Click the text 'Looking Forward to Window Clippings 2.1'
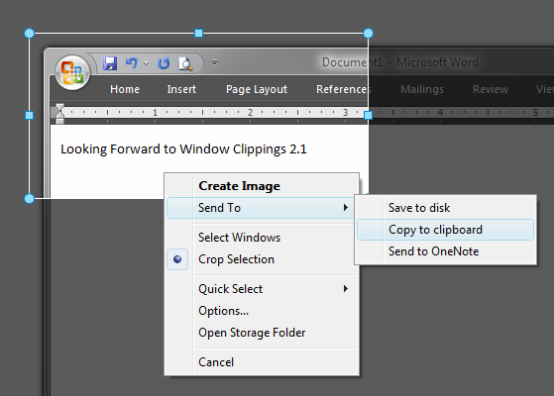554x396 pixels. click(183, 149)
